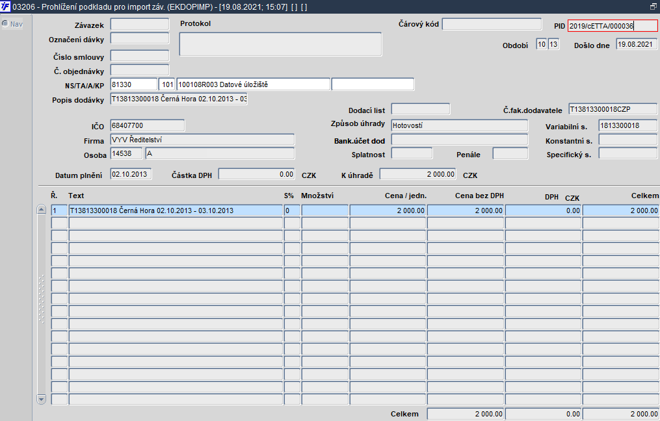Screen dimensions: 660x421
Task: Click the Závazek input field
Action: coord(140,24)
